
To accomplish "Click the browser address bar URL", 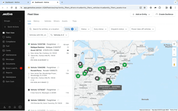I will pos(75,8).
